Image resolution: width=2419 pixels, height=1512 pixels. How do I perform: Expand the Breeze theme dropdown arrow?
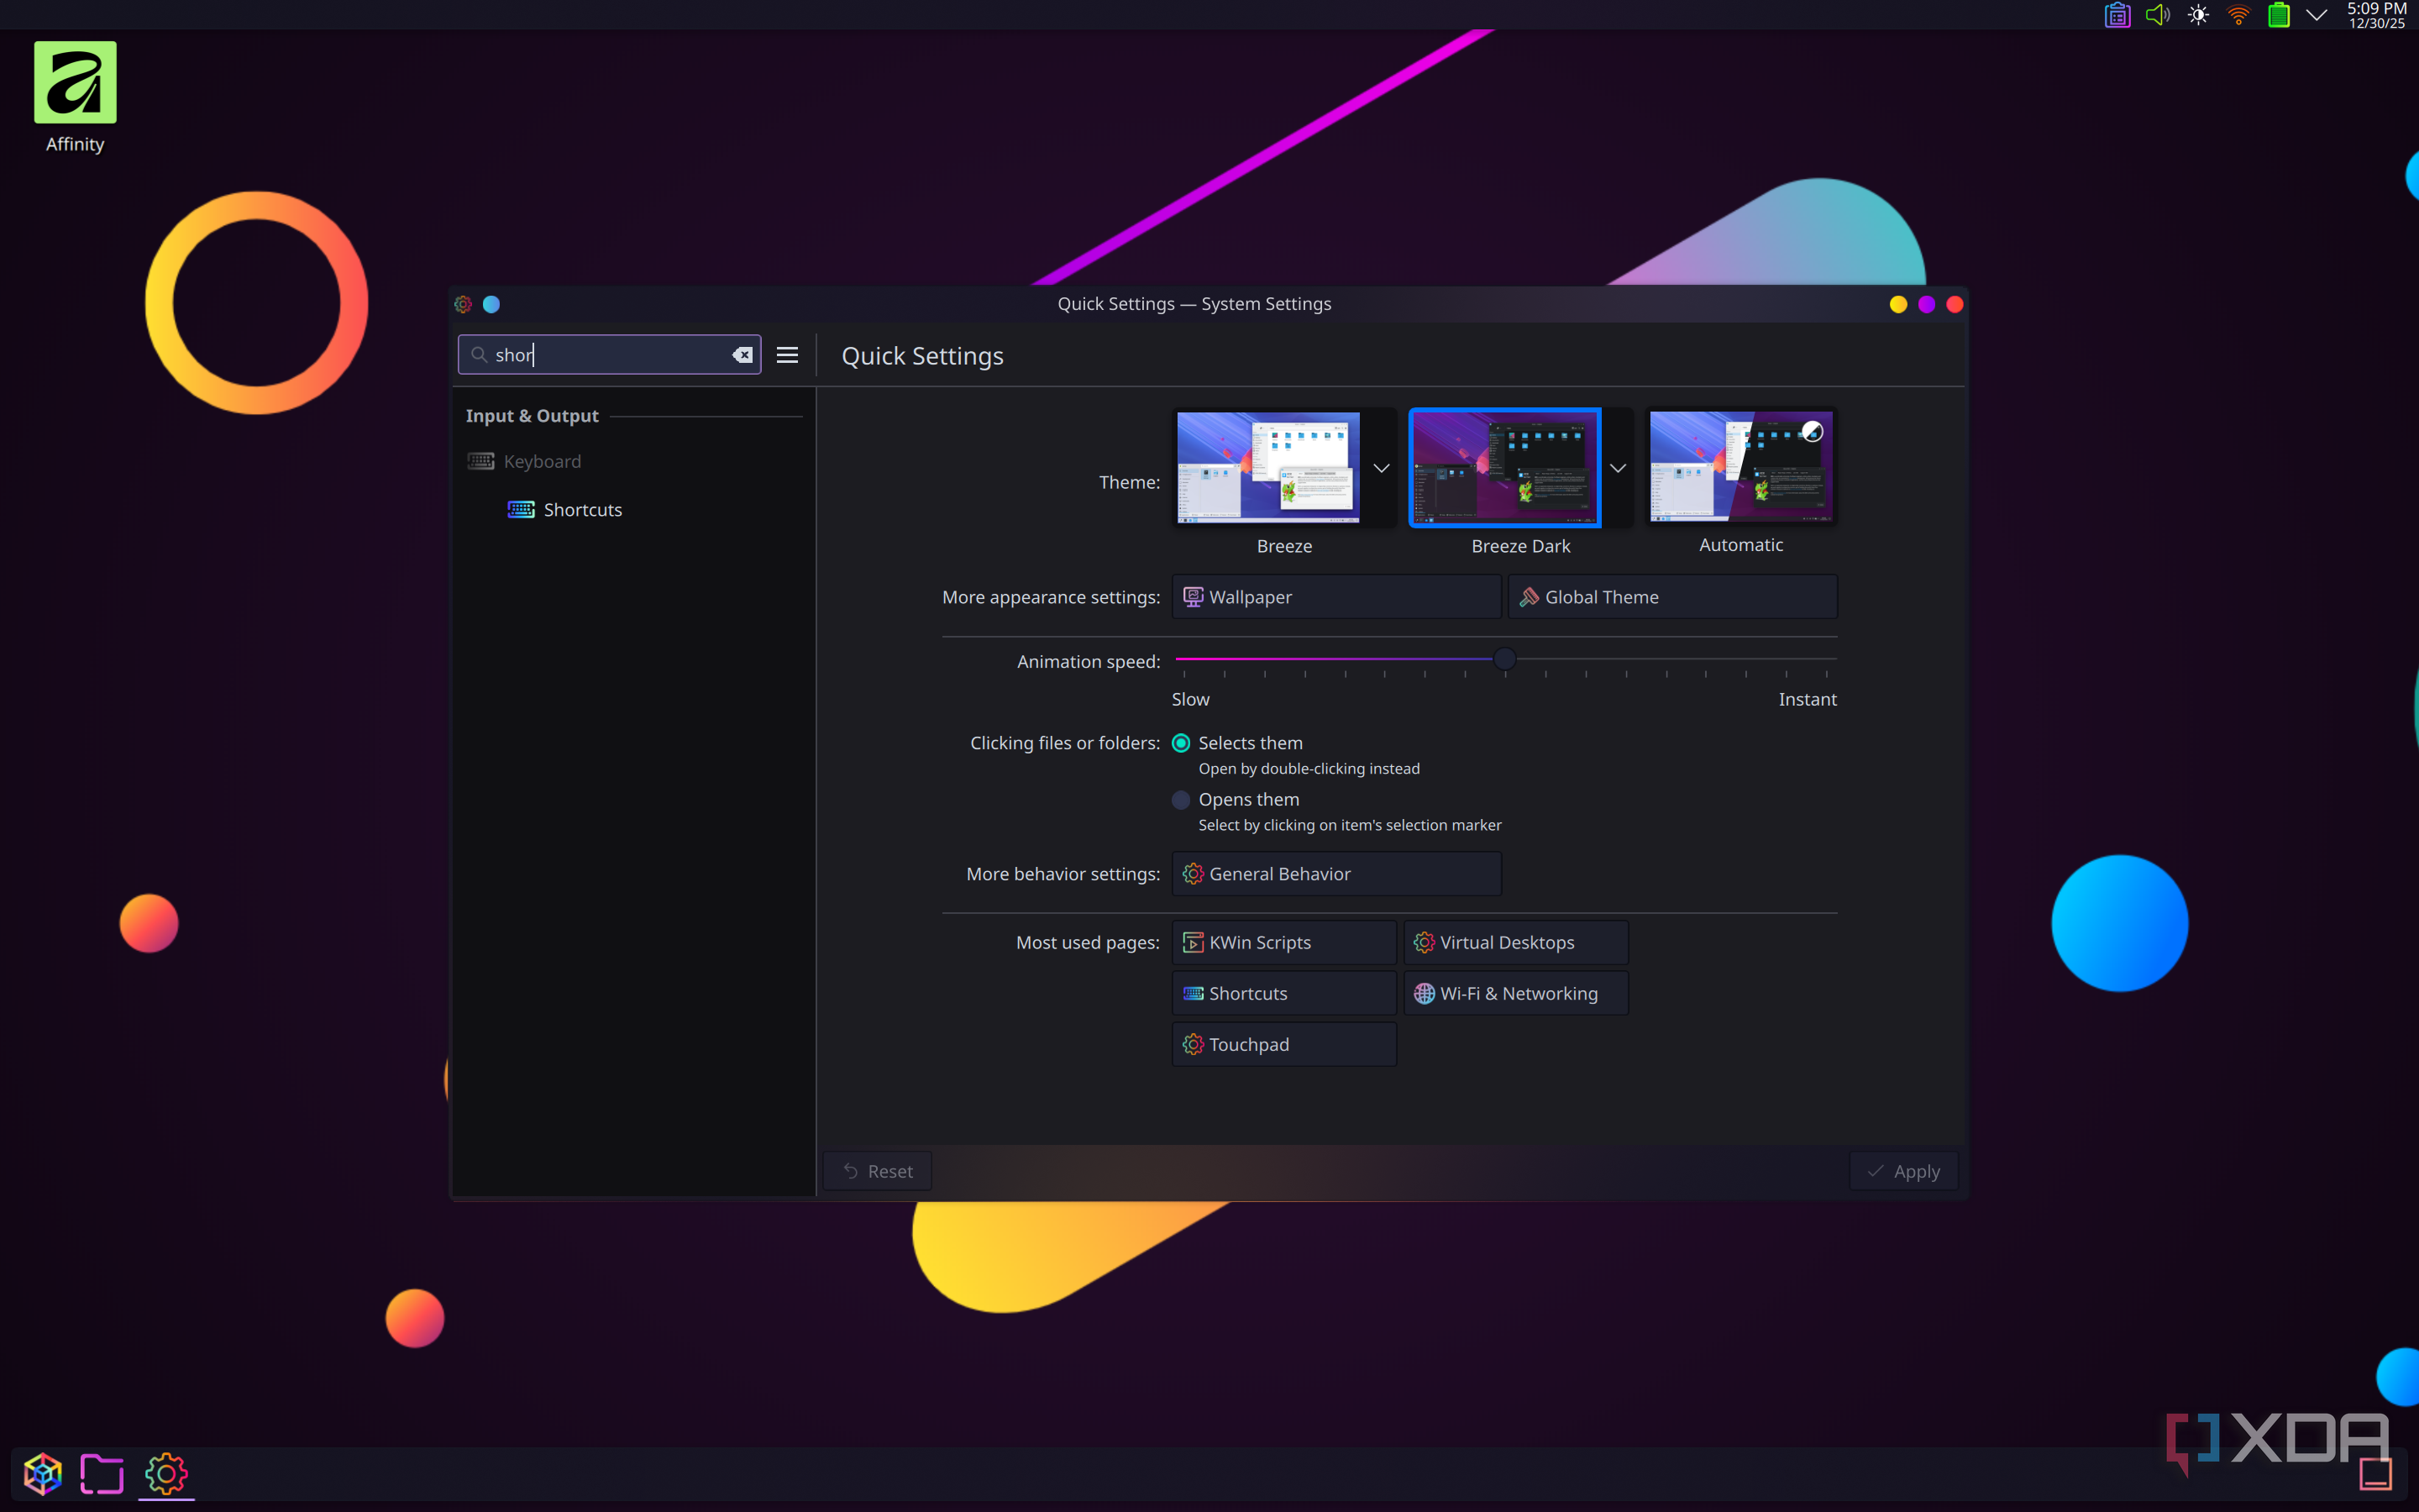tap(1381, 468)
